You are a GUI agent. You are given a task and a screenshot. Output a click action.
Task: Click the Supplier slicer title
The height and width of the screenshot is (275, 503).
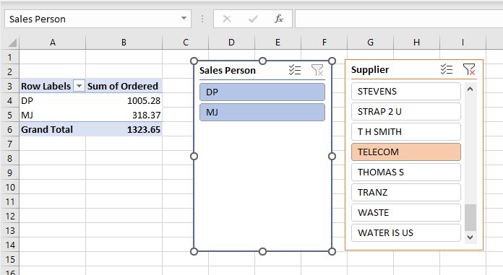(370, 69)
